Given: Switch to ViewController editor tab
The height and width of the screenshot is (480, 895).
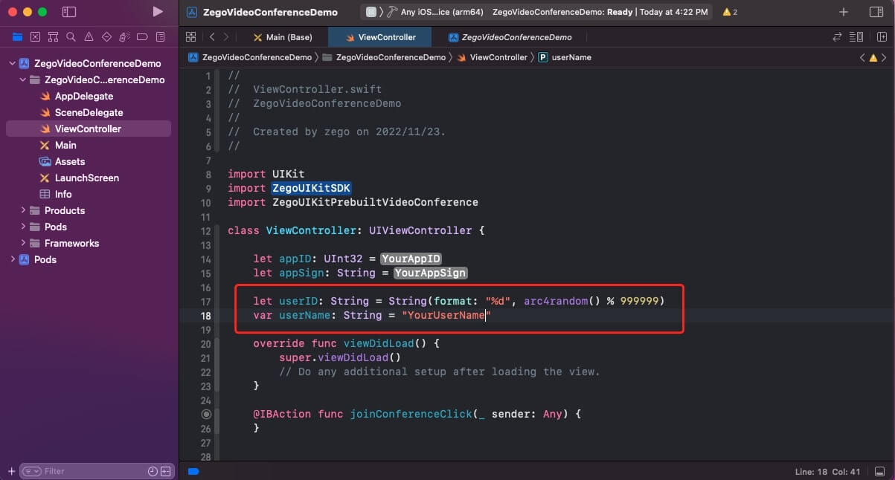Looking at the screenshot, I should point(382,37).
